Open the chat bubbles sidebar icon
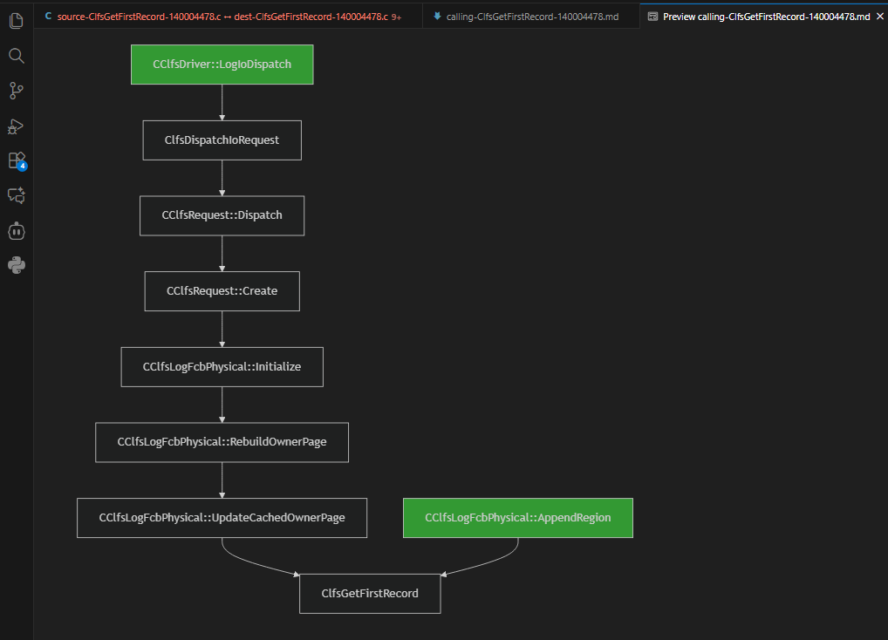This screenshot has height=640, width=888. pyautogui.click(x=16, y=195)
